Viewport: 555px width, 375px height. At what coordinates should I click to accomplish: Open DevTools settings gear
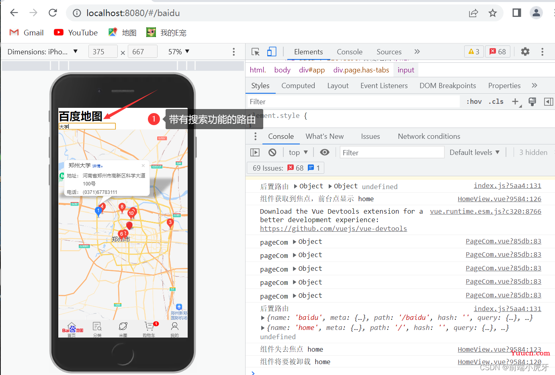point(525,52)
